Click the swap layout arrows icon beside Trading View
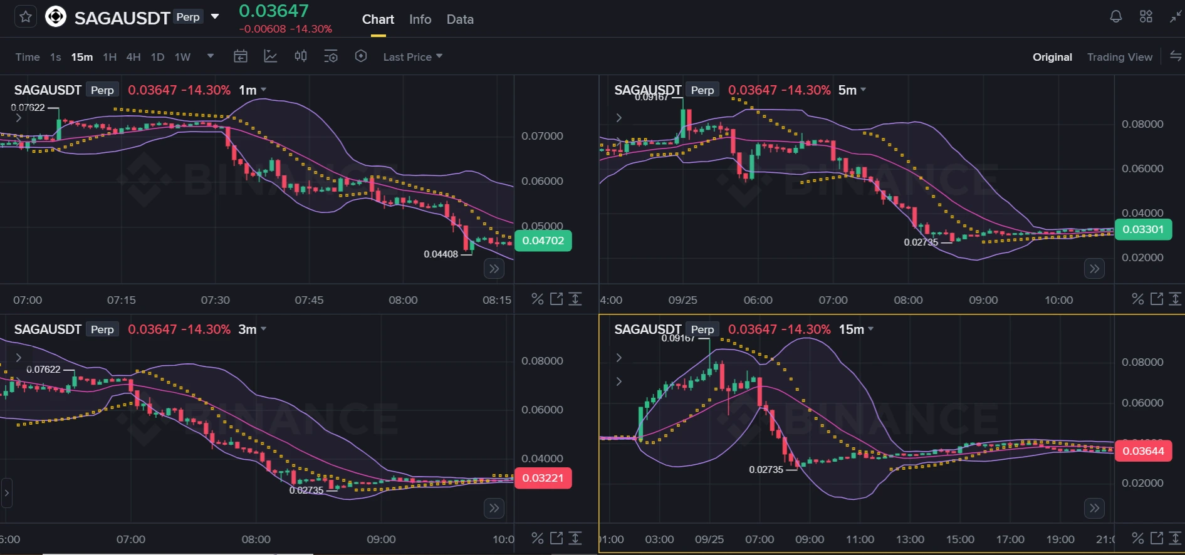Viewport: 1185px width, 555px height. pos(1176,56)
